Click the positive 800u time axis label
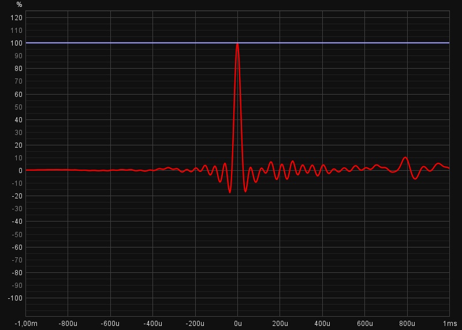The height and width of the screenshot is (330, 462). (407, 324)
